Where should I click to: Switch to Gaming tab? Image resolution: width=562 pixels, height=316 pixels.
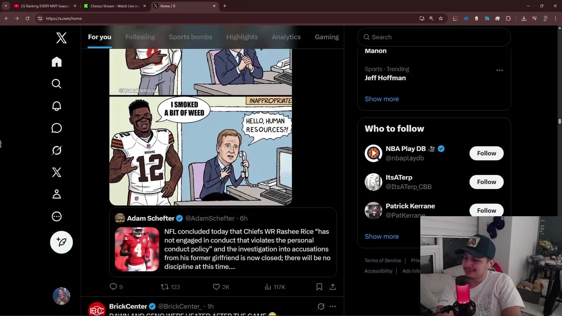pyautogui.click(x=327, y=37)
